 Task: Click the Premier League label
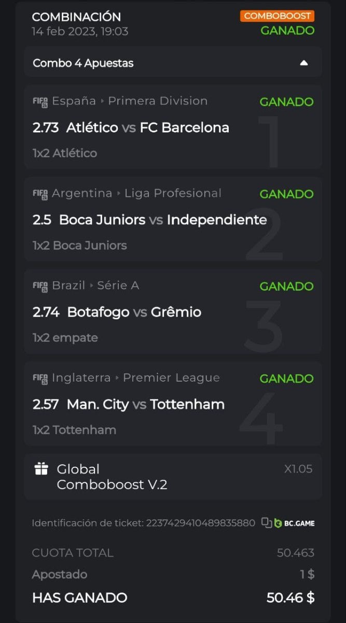coord(171,377)
